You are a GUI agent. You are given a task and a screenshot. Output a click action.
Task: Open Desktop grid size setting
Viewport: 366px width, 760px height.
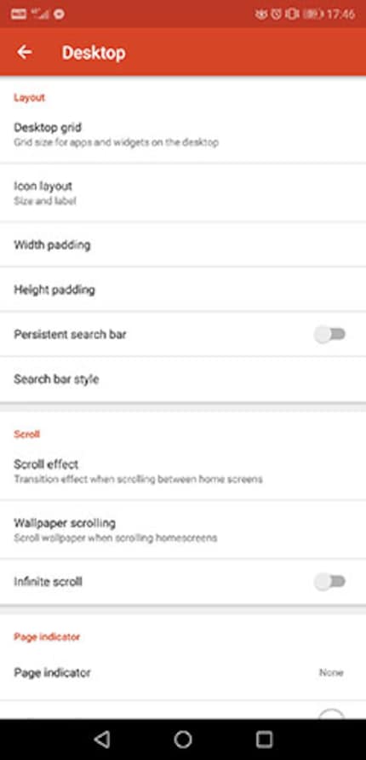(x=183, y=135)
